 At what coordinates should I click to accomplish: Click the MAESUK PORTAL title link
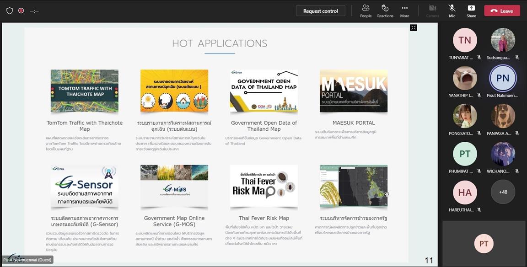(354, 123)
